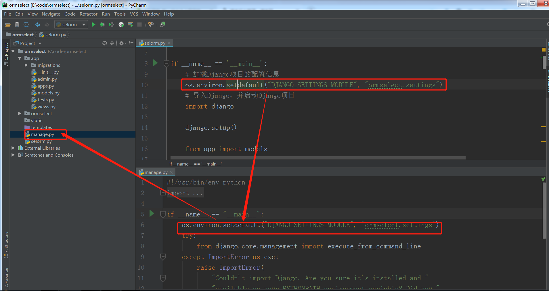Close the selorm.py editor tab
Viewport: 549px width, 291px height.
(x=169, y=43)
